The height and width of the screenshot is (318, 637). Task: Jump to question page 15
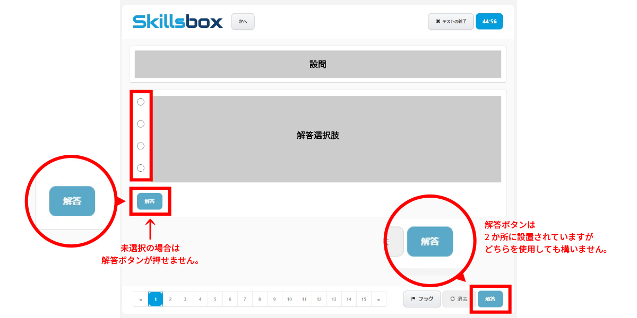coord(364,299)
